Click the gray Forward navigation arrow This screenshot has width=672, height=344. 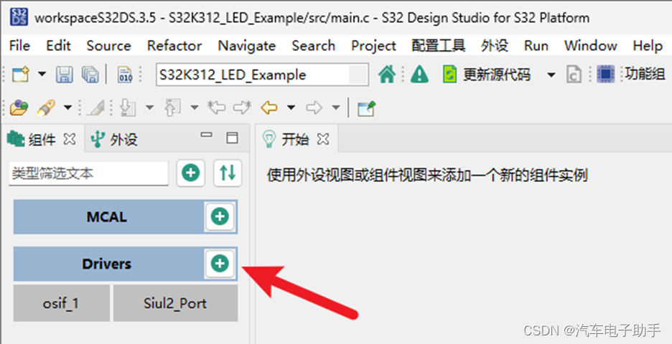314,107
